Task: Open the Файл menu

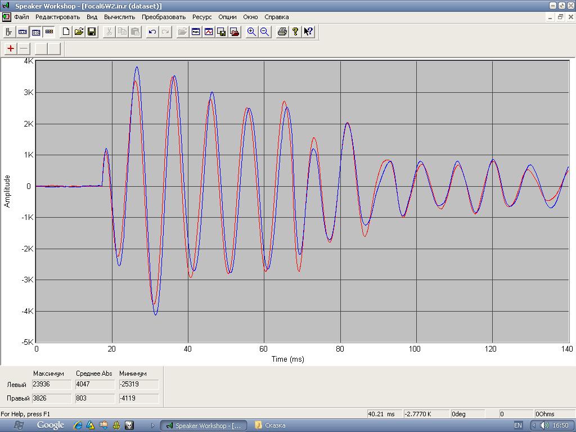Action: (21, 17)
